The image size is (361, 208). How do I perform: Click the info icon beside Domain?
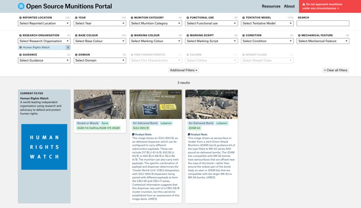(x=76, y=55)
